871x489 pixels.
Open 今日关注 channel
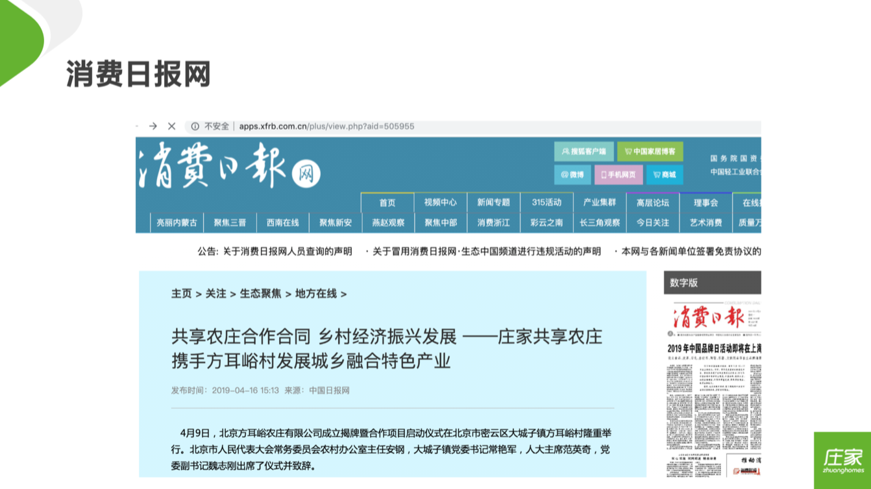coord(653,222)
